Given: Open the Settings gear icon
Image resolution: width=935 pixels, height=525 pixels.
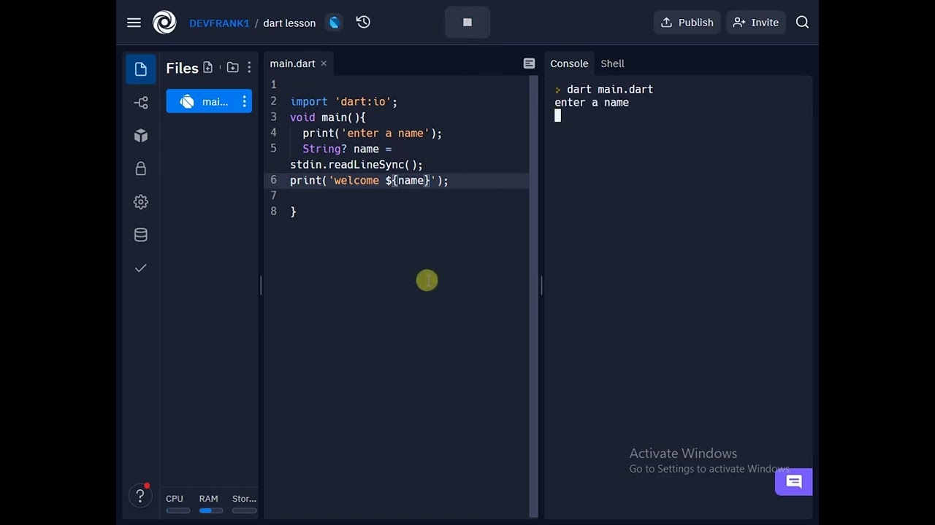Looking at the screenshot, I should click(141, 202).
